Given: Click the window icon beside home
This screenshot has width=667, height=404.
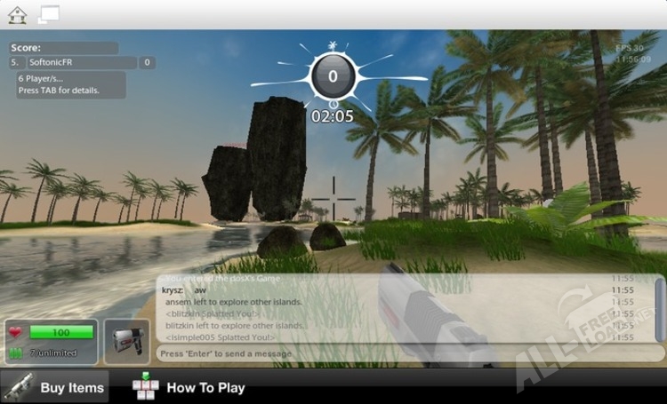Looking at the screenshot, I should click(48, 13).
